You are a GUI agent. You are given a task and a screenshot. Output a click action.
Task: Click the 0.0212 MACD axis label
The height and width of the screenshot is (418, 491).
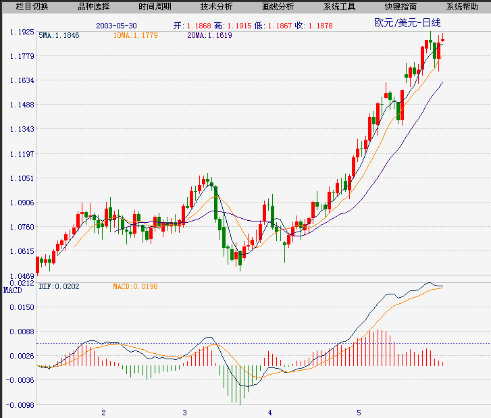click(x=22, y=283)
